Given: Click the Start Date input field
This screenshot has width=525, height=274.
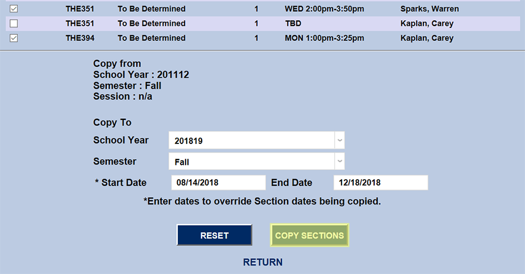Looking at the screenshot, I should pyautogui.click(x=218, y=183).
